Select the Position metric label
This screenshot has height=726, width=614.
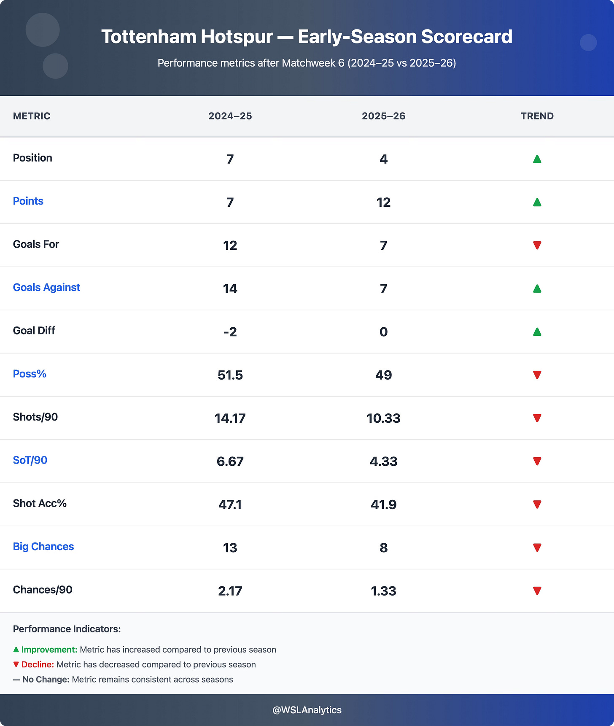pos(32,158)
